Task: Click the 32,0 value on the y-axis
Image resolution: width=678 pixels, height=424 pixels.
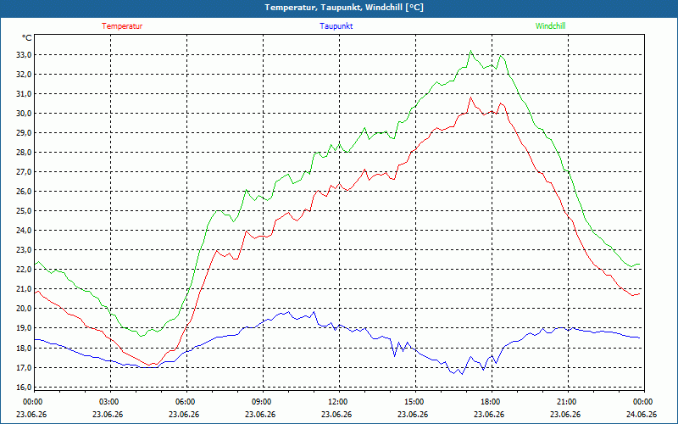Action: pos(24,75)
